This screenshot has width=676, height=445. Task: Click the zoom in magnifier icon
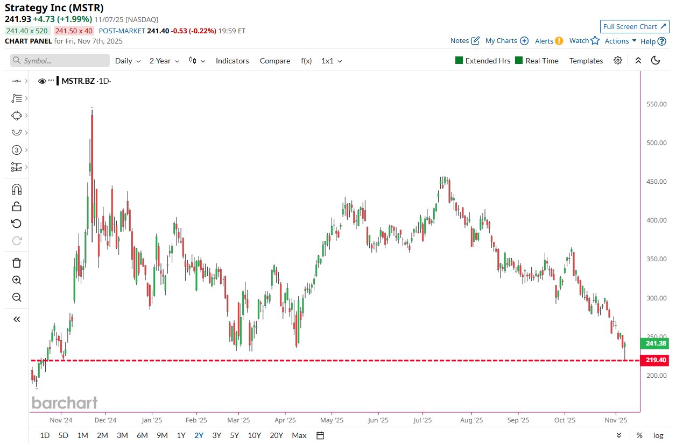coord(16,280)
